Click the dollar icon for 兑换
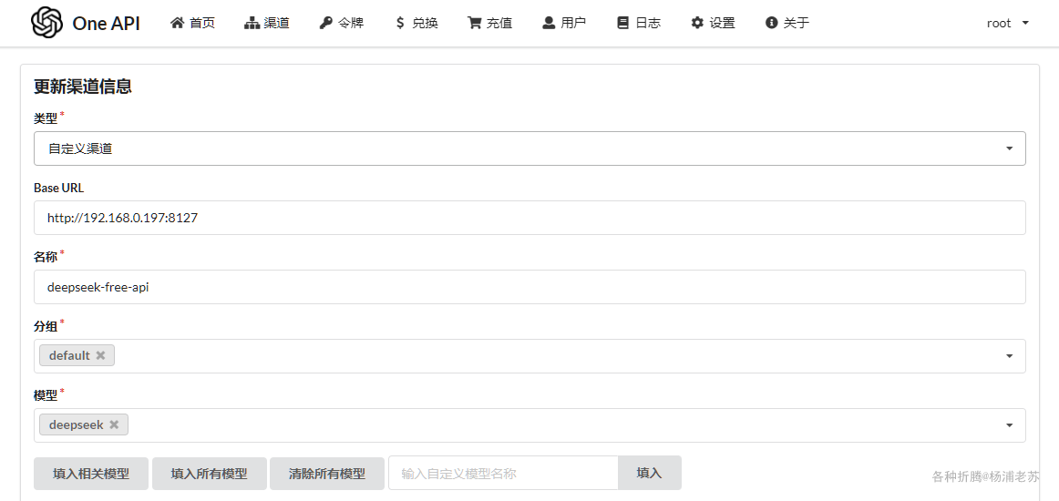This screenshot has height=501, width=1059. point(400,23)
